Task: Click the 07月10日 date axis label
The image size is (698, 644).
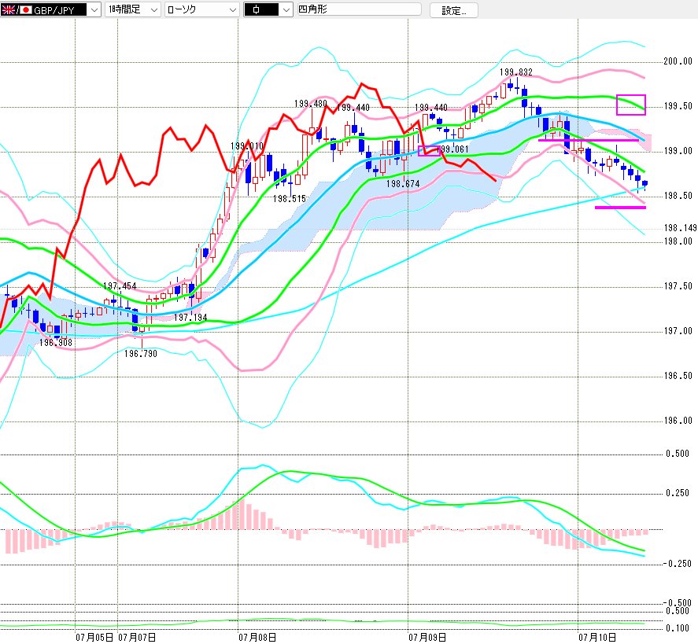Action: pos(597,638)
